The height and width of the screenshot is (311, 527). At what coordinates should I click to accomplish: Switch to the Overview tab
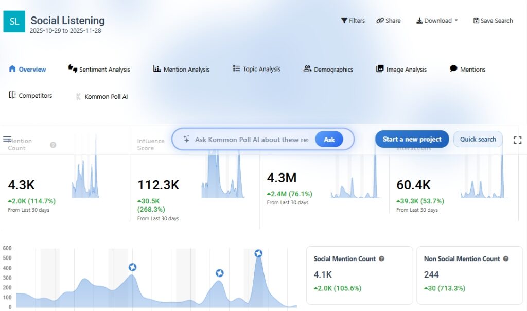28,70
